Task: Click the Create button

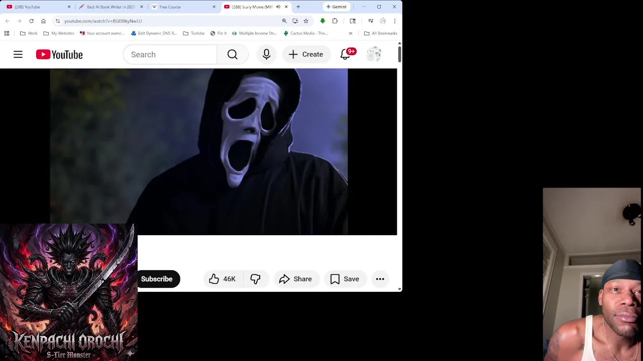Action: click(306, 54)
